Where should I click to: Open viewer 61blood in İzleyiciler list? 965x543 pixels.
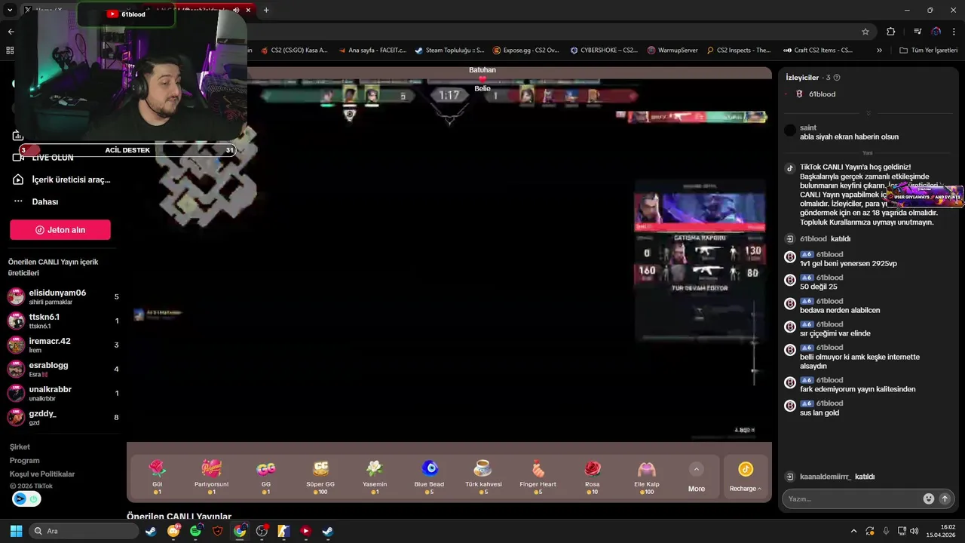[x=821, y=94]
